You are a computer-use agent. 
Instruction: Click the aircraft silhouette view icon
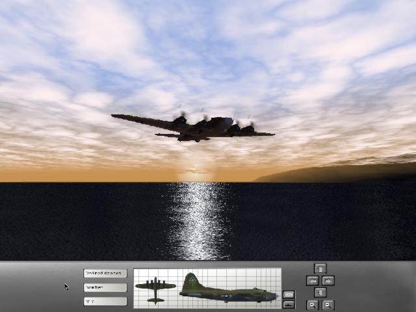point(289,304)
